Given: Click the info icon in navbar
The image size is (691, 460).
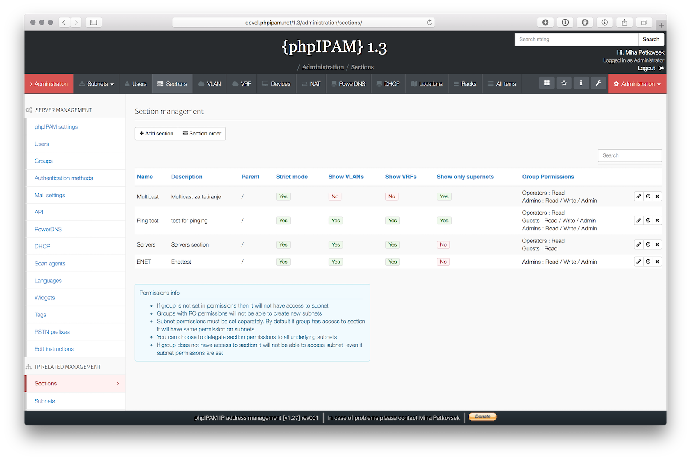Looking at the screenshot, I should (581, 83).
